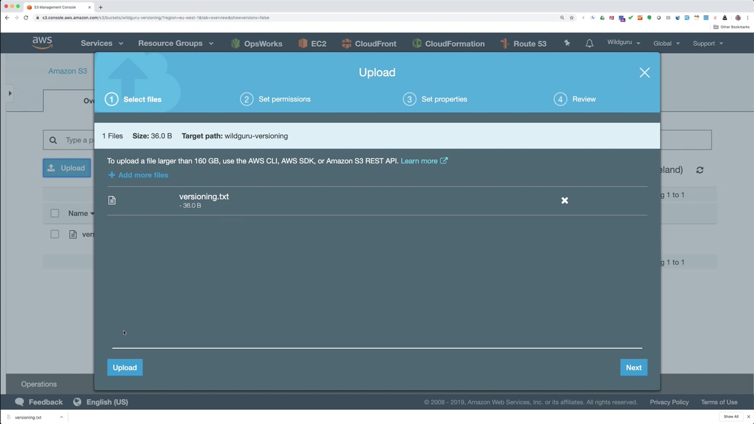Click the OpsWorks shortcut
The width and height of the screenshot is (754, 424).
[257, 44]
